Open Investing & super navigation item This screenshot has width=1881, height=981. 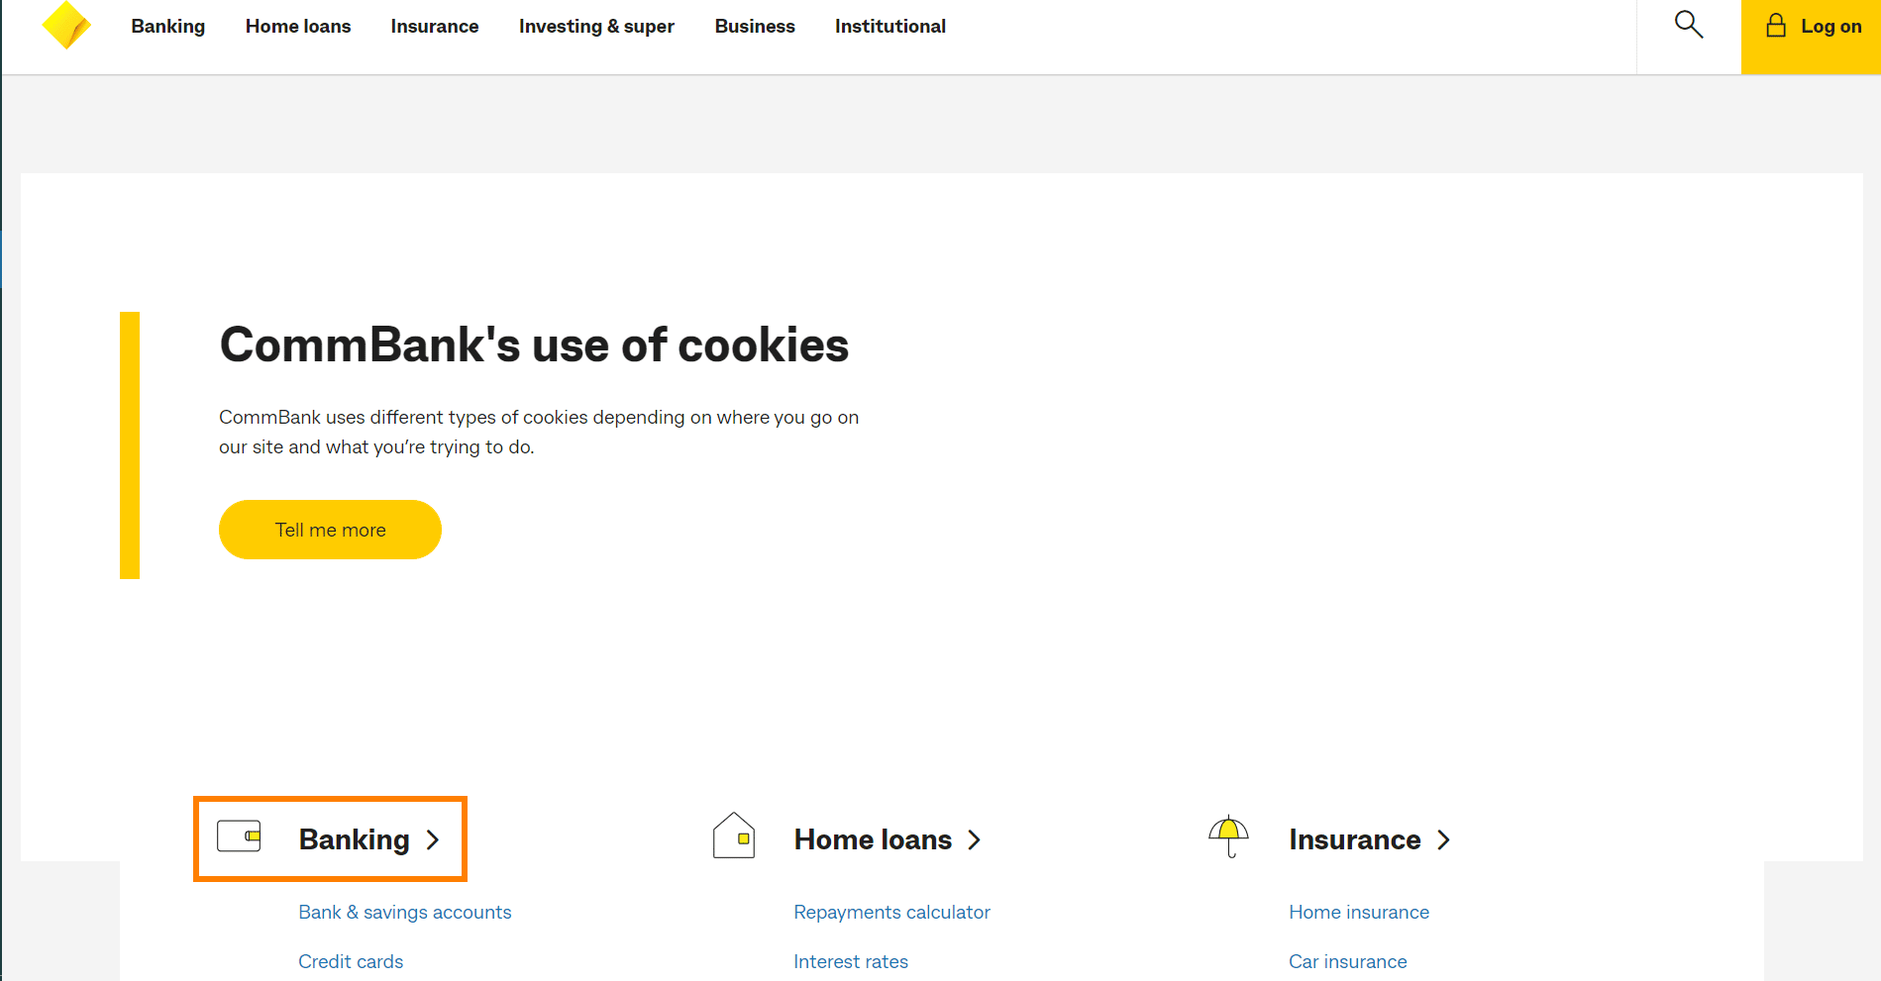pyautogui.click(x=596, y=27)
